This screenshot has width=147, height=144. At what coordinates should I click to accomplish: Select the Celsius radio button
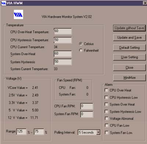[81, 44]
